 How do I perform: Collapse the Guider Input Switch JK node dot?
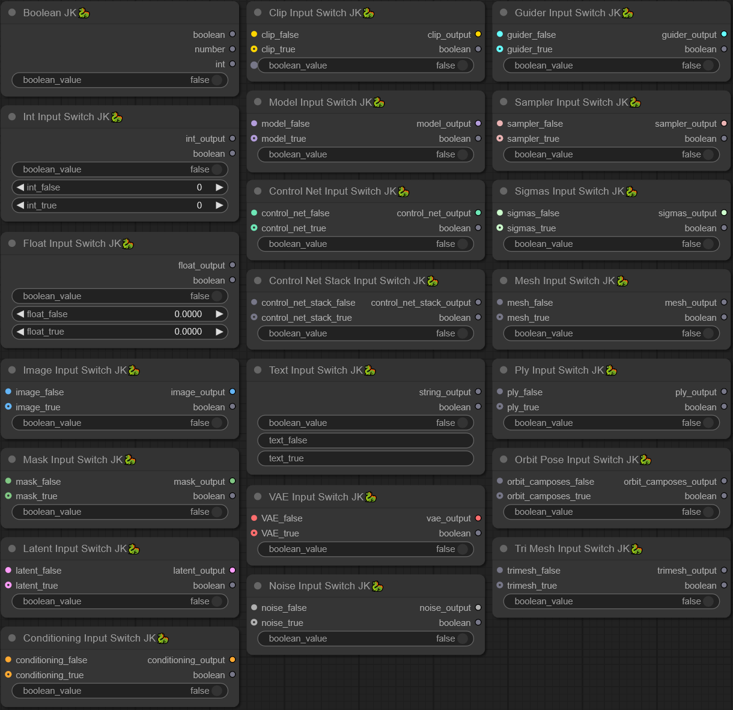[x=503, y=13]
